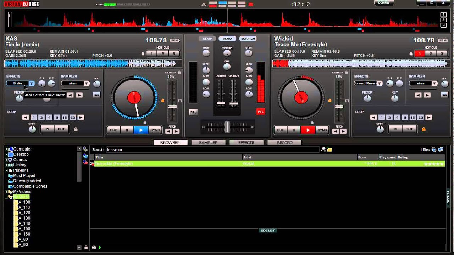454x255 pixels.
Task: Click the folder list lock icon
Action: (x=86, y=248)
